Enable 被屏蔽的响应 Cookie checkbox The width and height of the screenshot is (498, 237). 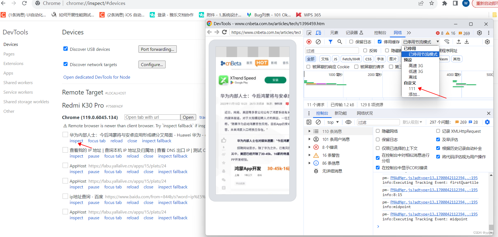308,67
